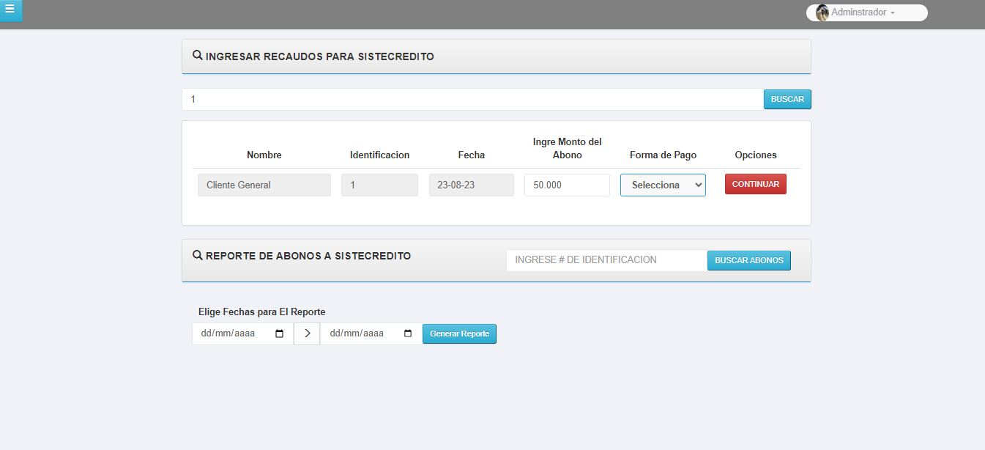
Task: Click magnifier icon beside Reporte de Abonos
Action: point(197,256)
